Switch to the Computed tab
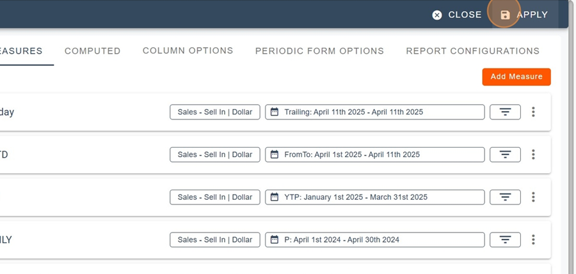576x274 pixels. 92,51
